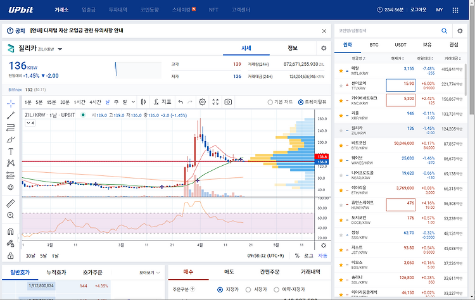The width and height of the screenshot is (475, 300).
Task: Undo the last chart action
Action: 180,102
